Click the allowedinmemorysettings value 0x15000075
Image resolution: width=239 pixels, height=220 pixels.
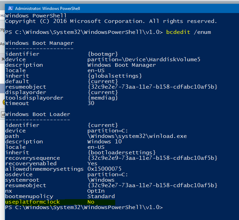pos(104,169)
